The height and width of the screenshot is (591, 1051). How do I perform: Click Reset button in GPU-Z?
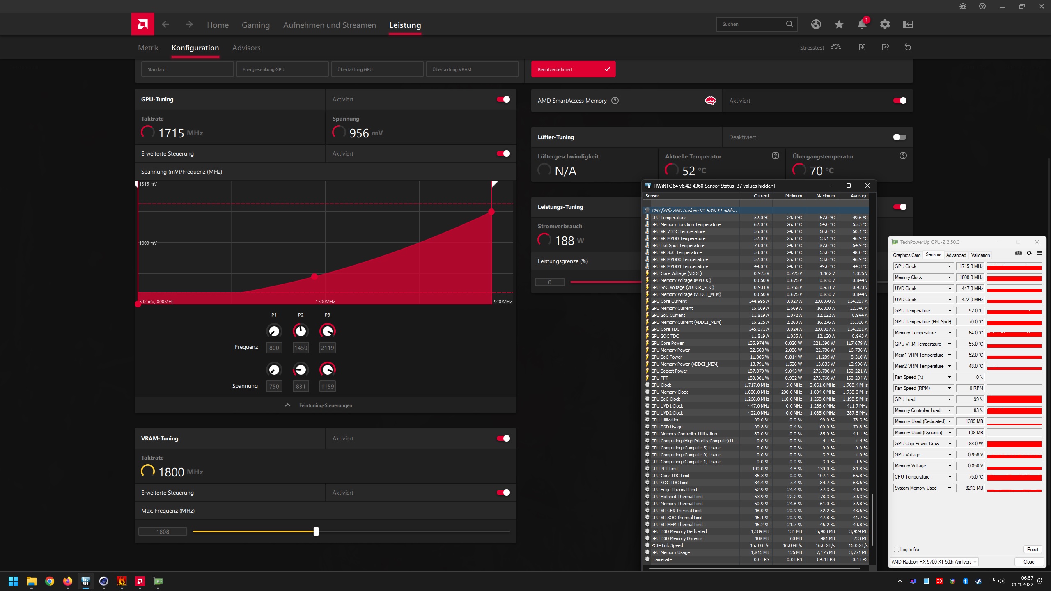click(x=1033, y=550)
